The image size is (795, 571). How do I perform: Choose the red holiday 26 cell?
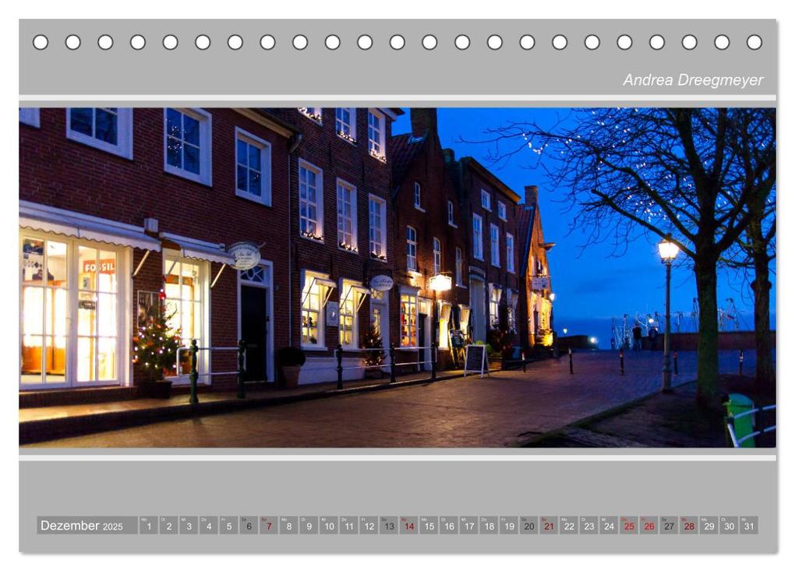649,525
